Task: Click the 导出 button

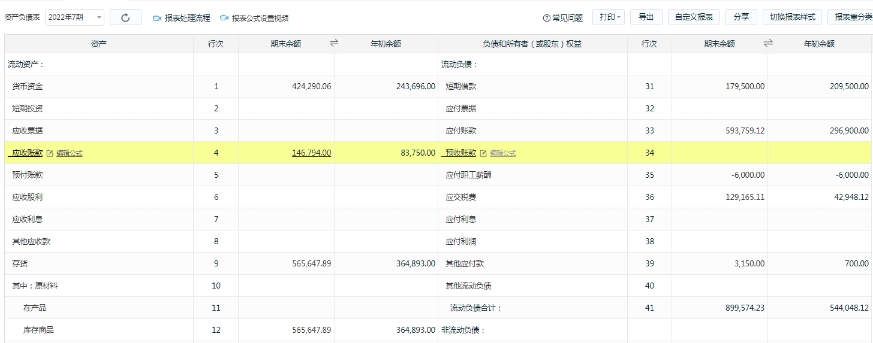Action: (x=646, y=17)
